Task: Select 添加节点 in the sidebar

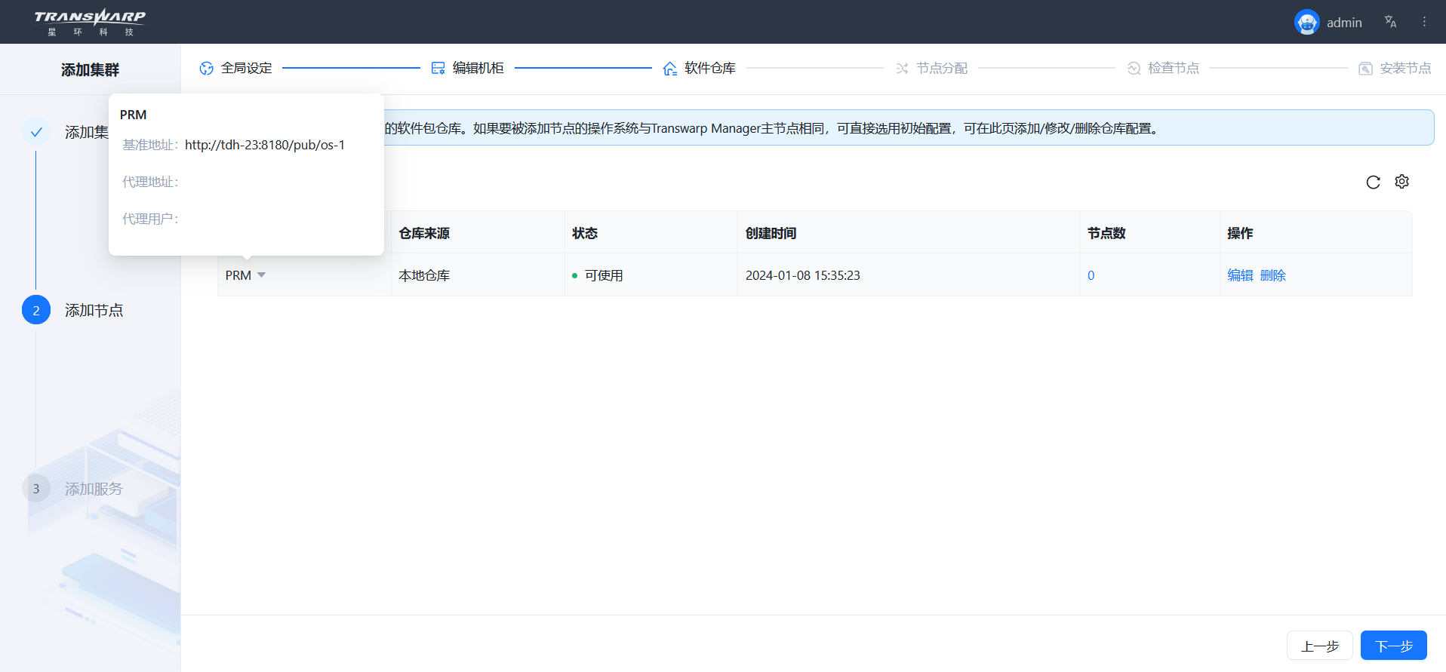Action: (x=94, y=310)
